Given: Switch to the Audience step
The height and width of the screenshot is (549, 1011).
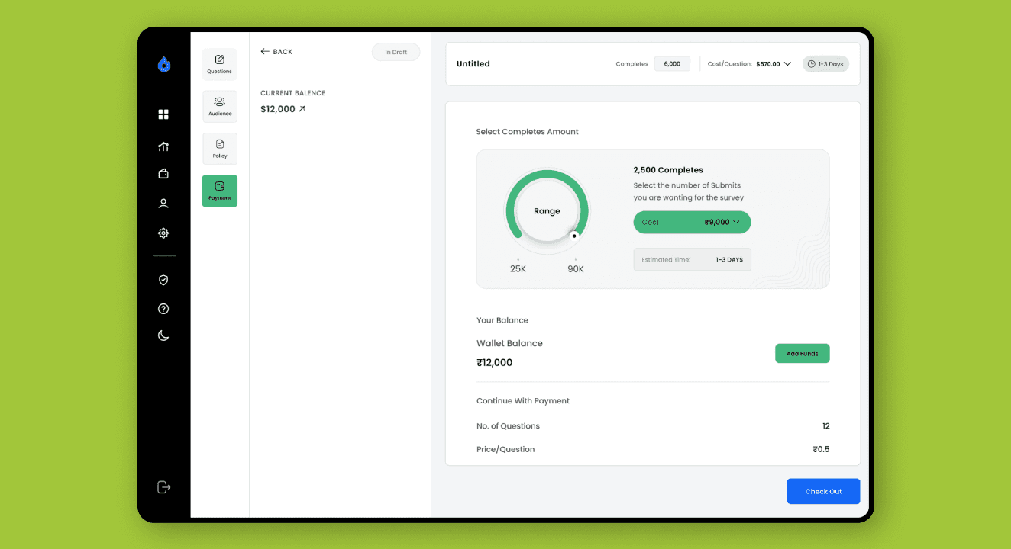Looking at the screenshot, I should coord(220,106).
